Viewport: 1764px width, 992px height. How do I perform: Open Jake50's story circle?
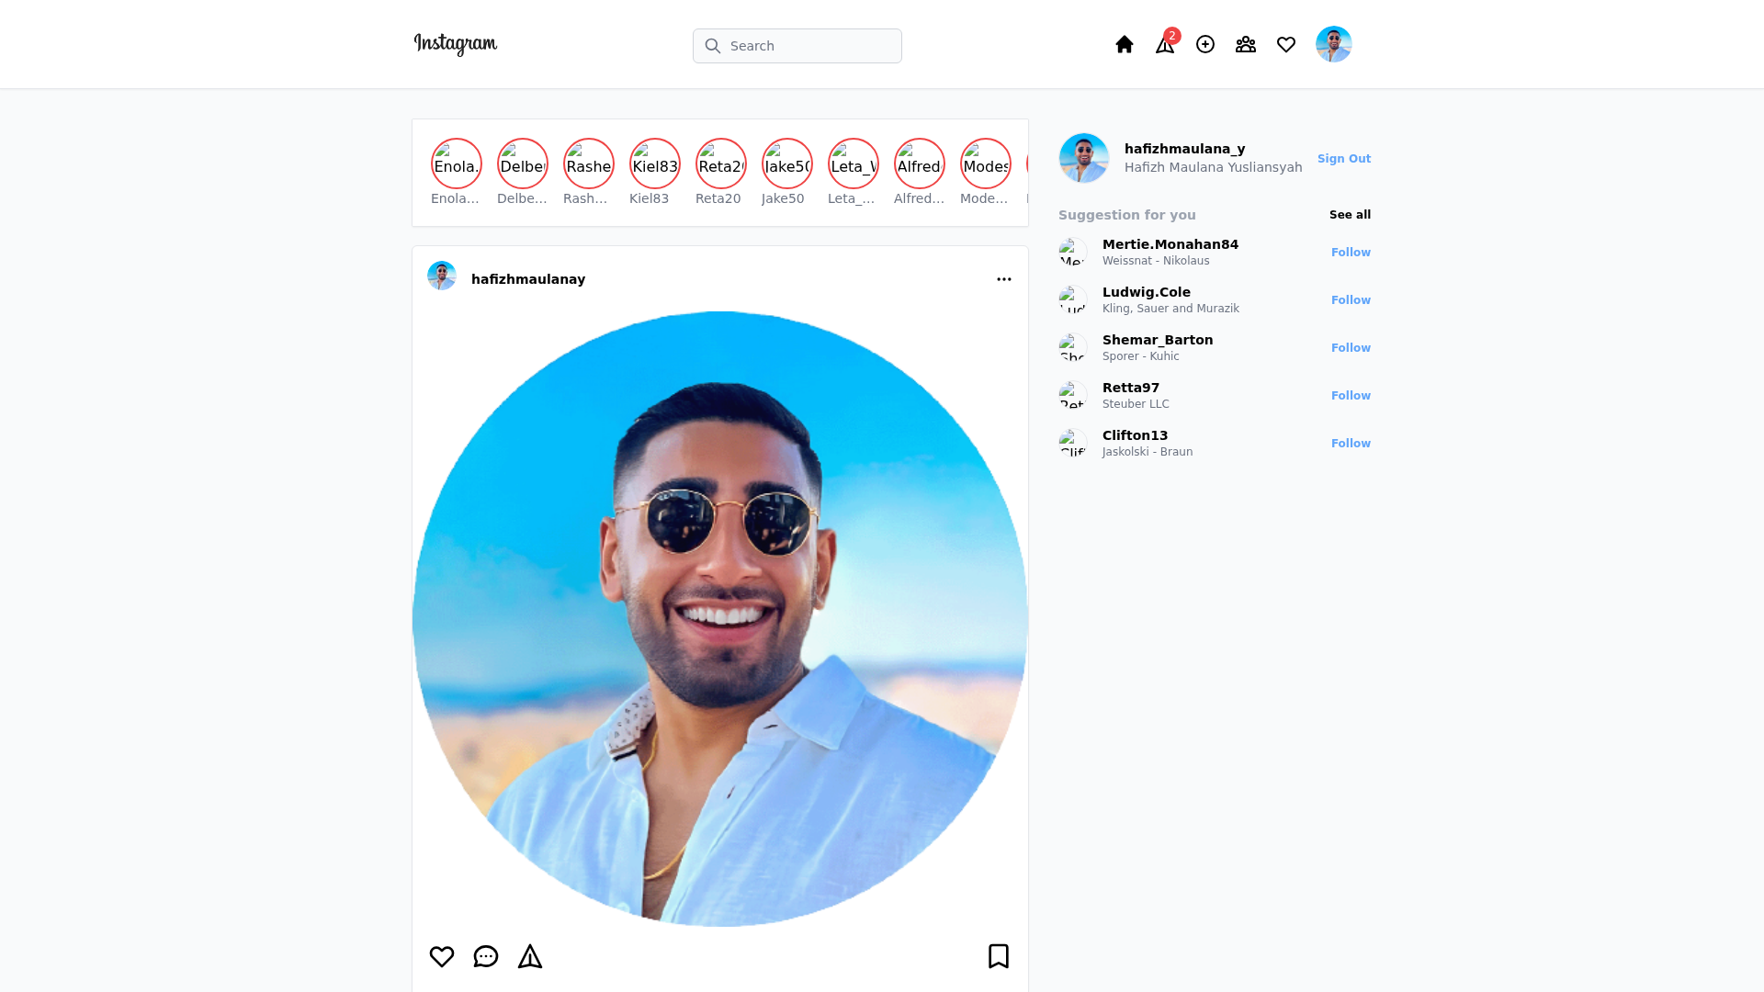point(786,163)
